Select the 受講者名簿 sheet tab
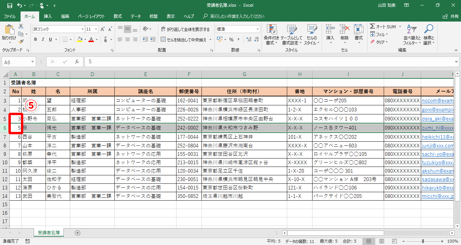 (49, 233)
